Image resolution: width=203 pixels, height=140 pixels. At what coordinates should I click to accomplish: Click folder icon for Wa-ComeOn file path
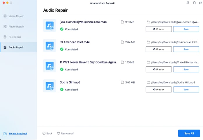[x=148, y=22]
